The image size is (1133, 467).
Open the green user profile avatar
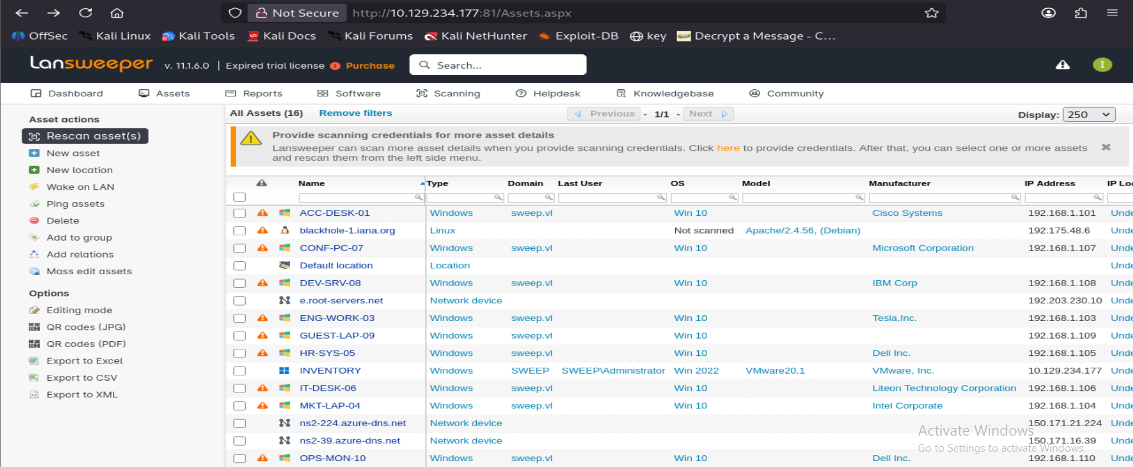coord(1102,65)
